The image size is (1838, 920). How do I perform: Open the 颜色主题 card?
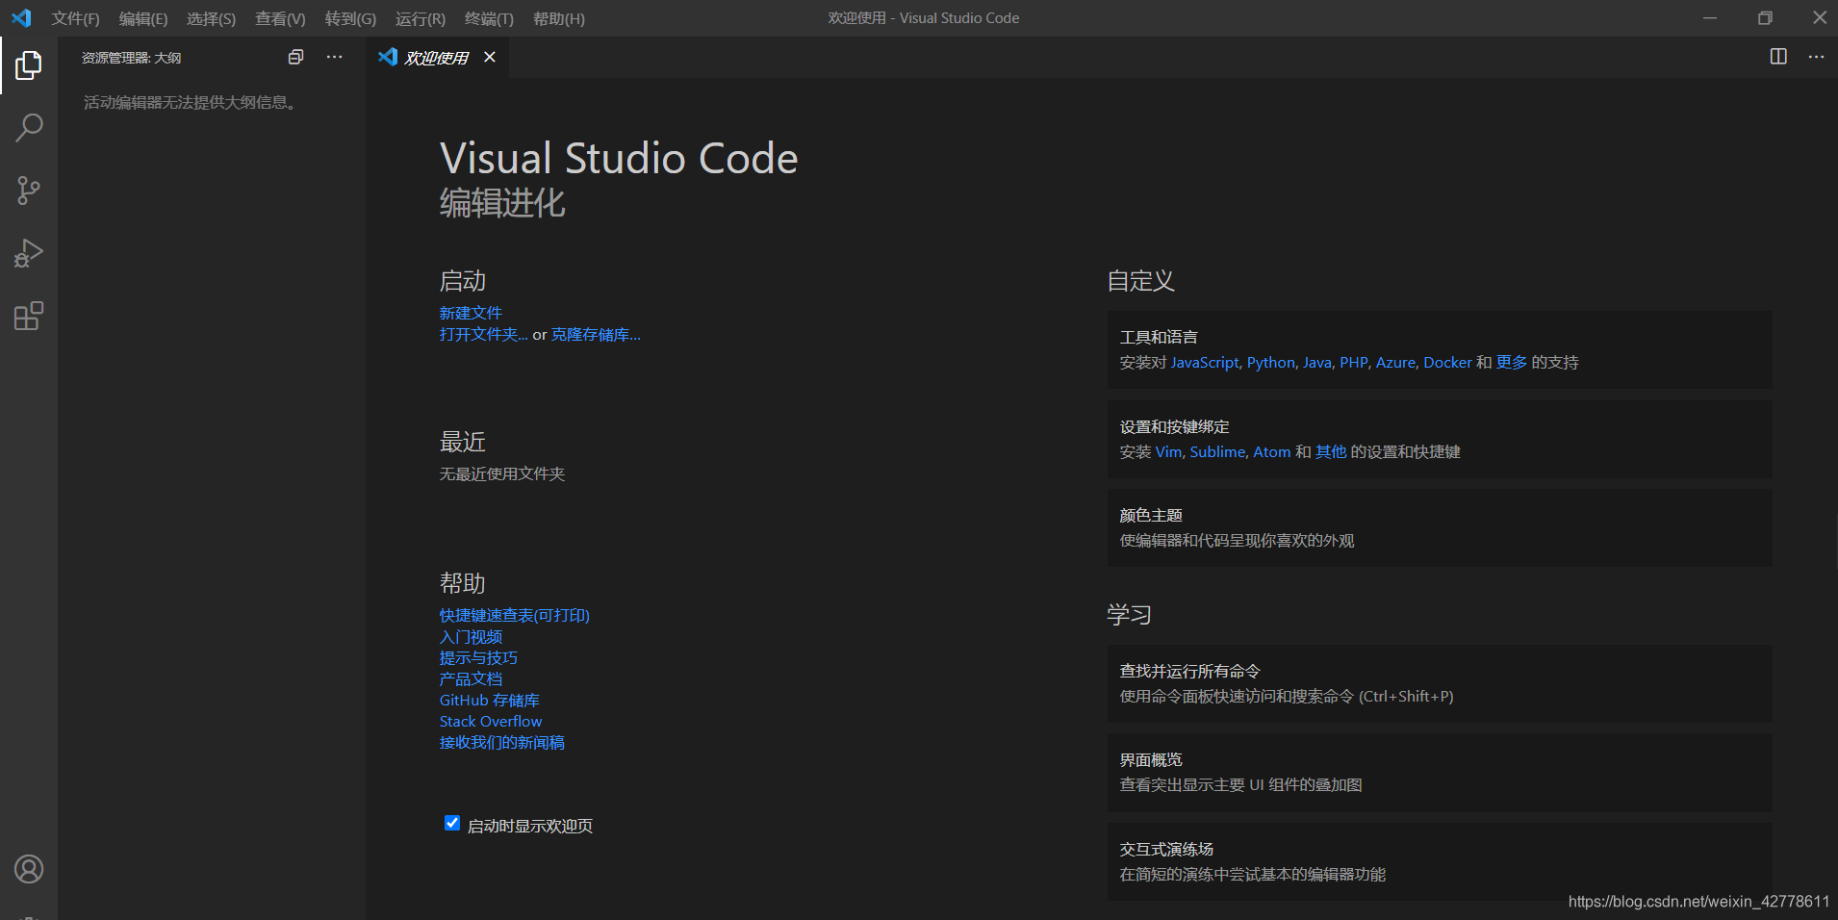[x=1440, y=527]
